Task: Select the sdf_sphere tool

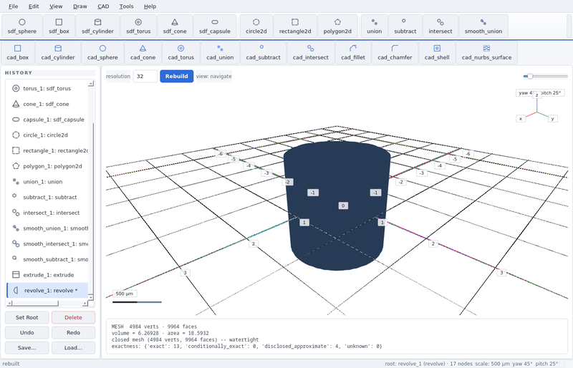Action: tap(22, 26)
